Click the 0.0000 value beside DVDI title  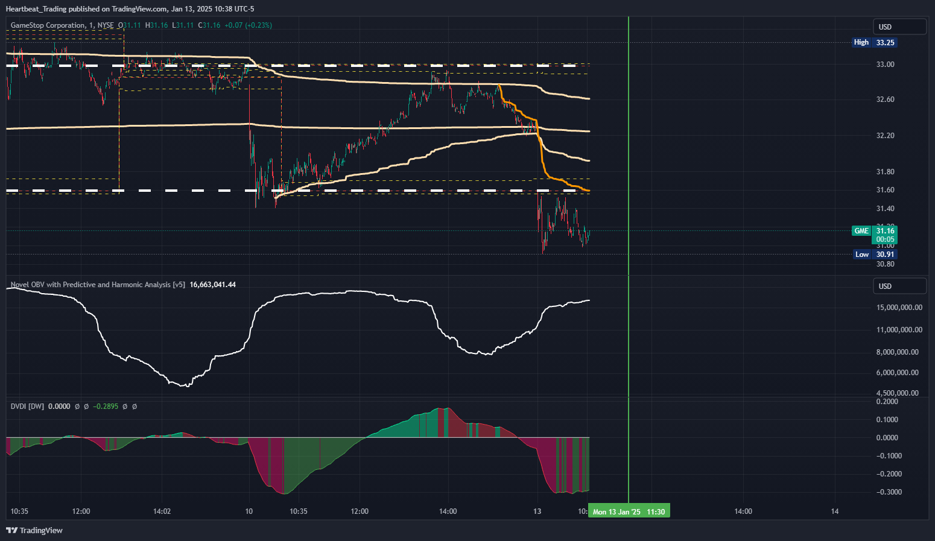pyautogui.click(x=59, y=407)
